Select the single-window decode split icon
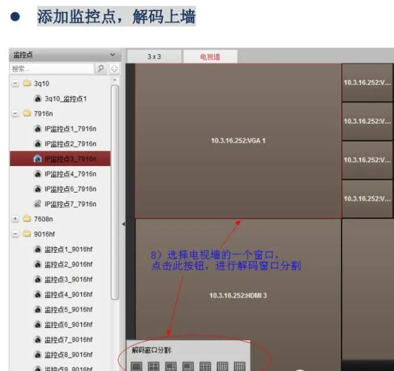394x371 pixels. 137,366
